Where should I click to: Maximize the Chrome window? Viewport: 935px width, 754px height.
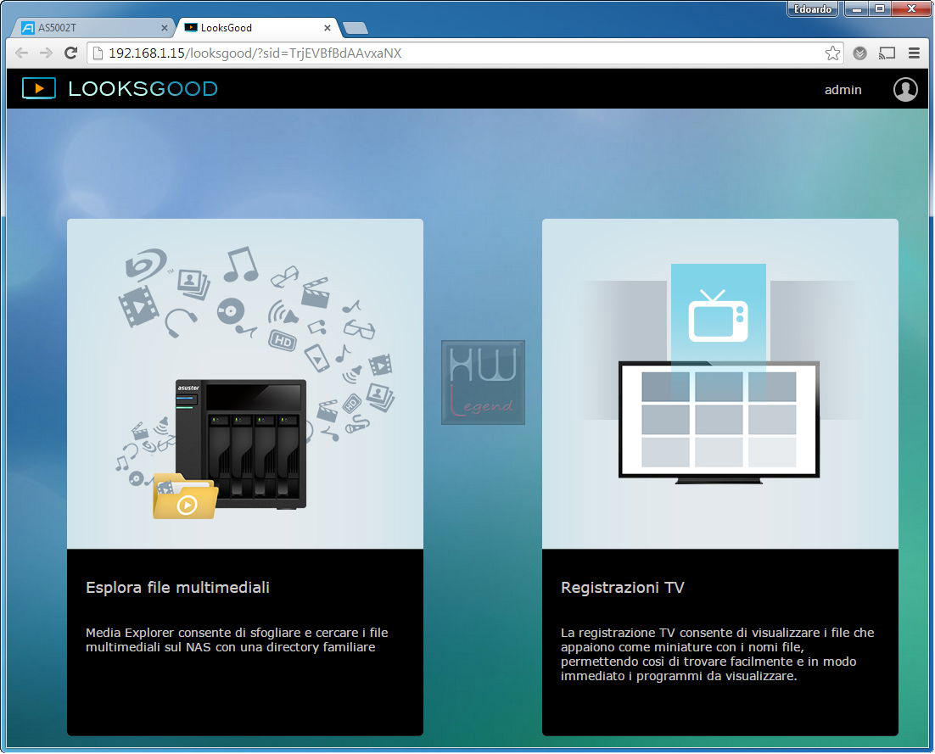pyautogui.click(x=879, y=8)
